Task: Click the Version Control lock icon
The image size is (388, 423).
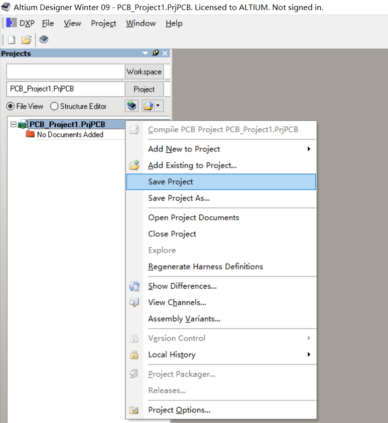Action: [134, 339]
